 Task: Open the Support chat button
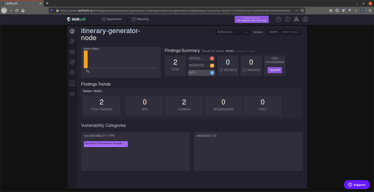357,185
